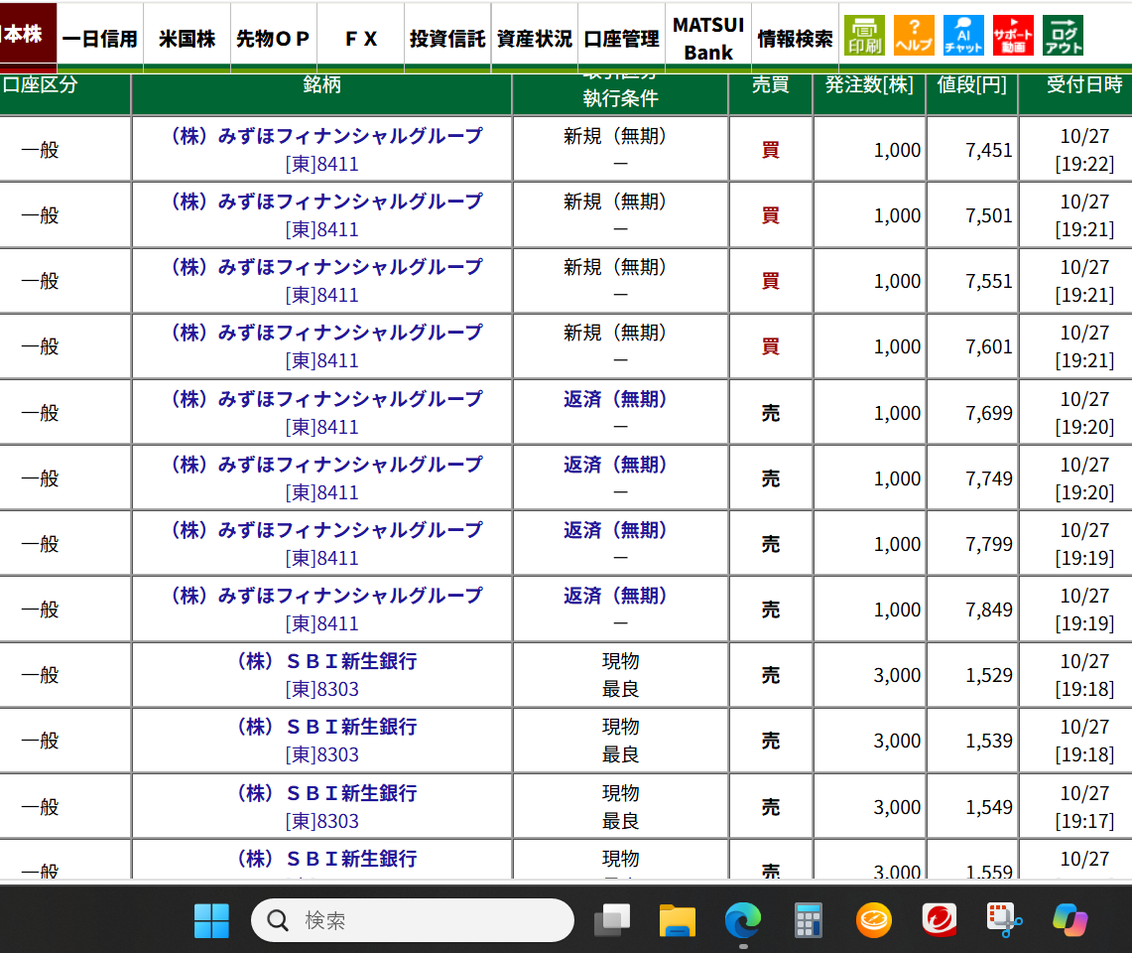Open the red Trend Micro taskbar icon
The height and width of the screenshot is (953, 1132).
pyautogui.click(x=940, y=920)
